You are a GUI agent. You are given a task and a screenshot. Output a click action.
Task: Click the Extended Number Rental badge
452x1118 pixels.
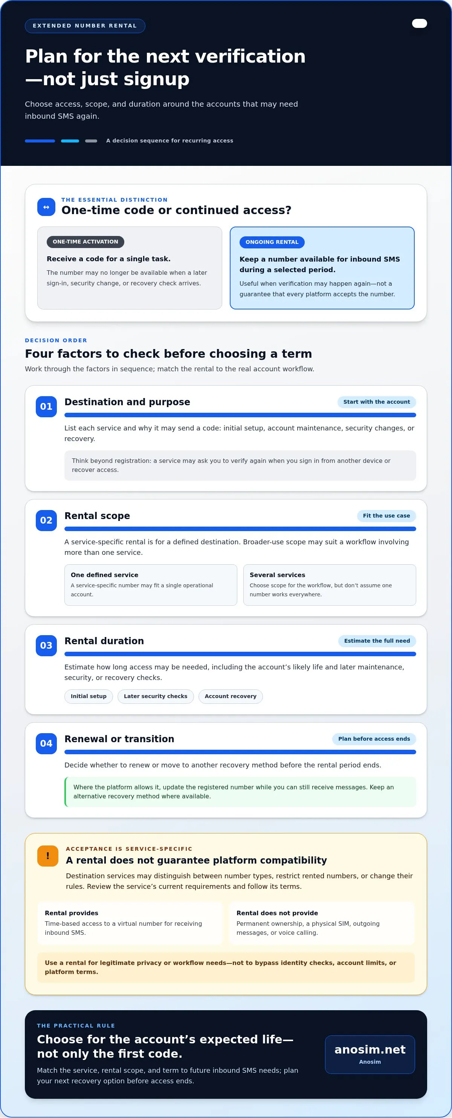point(85,26)
